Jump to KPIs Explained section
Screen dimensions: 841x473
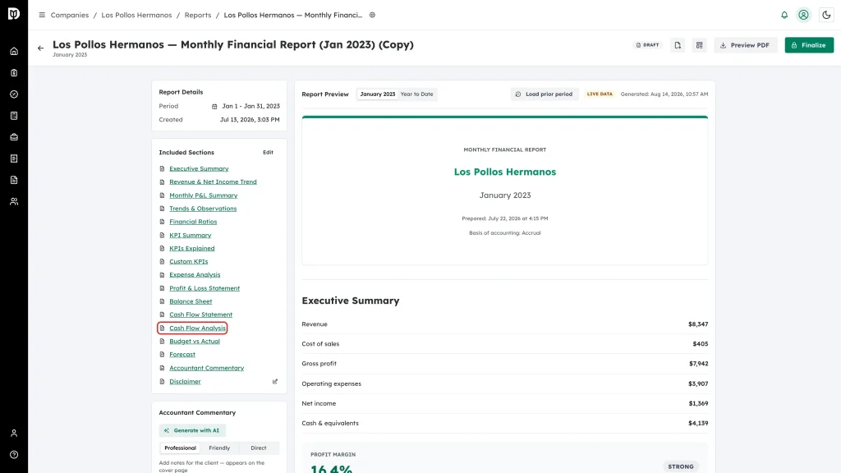(x=192, y=248)
